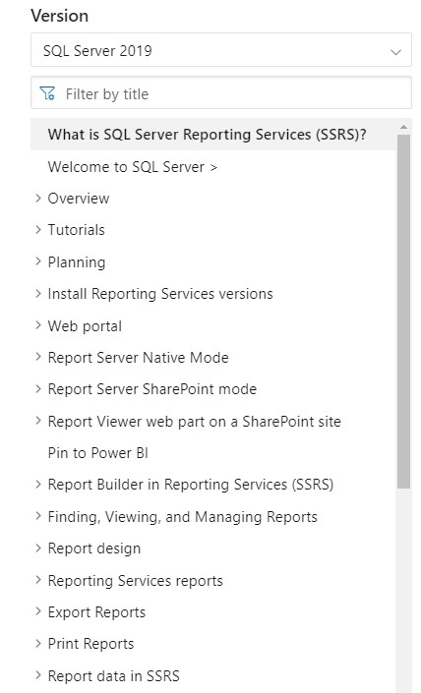Select Report Viewer web part on SharePoint label
The height and width of the screenshot is (693, 421).
194,422
